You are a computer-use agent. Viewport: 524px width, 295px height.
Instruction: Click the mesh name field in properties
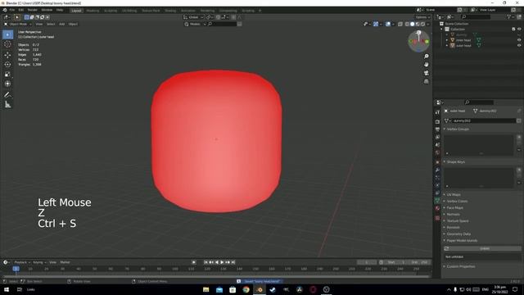pyautogui.click(x=484, y=120)
